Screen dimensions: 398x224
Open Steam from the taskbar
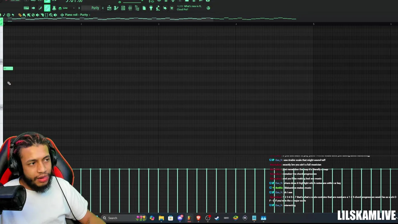tap(217, 218)
